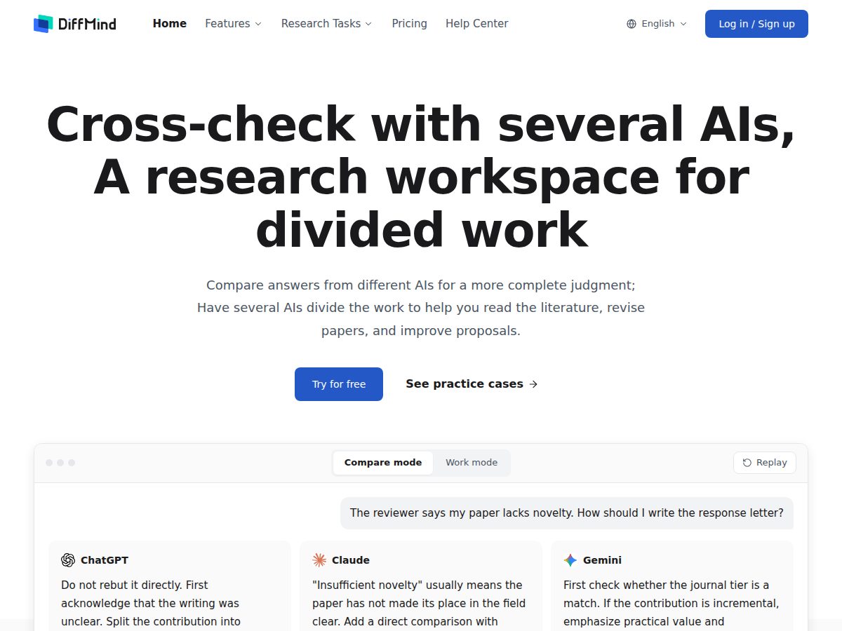Select Compare mode
The image size is (842, 631).
click(x=383, y=463)
